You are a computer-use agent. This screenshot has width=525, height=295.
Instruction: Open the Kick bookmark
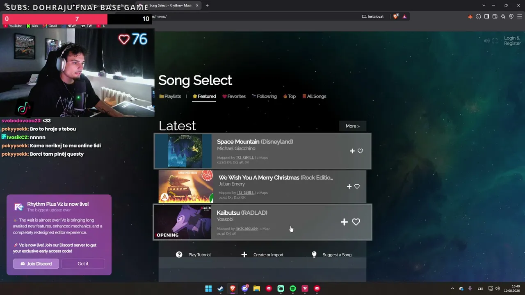click(32, 26)
